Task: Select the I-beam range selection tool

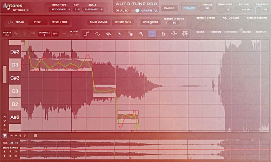Action: (152, 34)
